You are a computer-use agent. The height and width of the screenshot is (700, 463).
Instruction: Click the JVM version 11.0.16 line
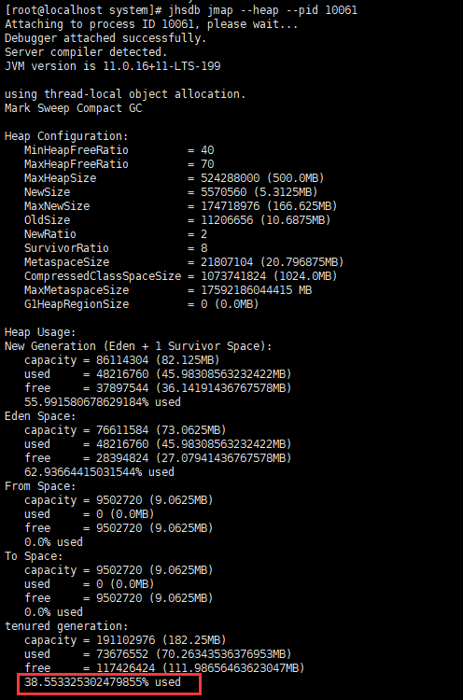113,66
